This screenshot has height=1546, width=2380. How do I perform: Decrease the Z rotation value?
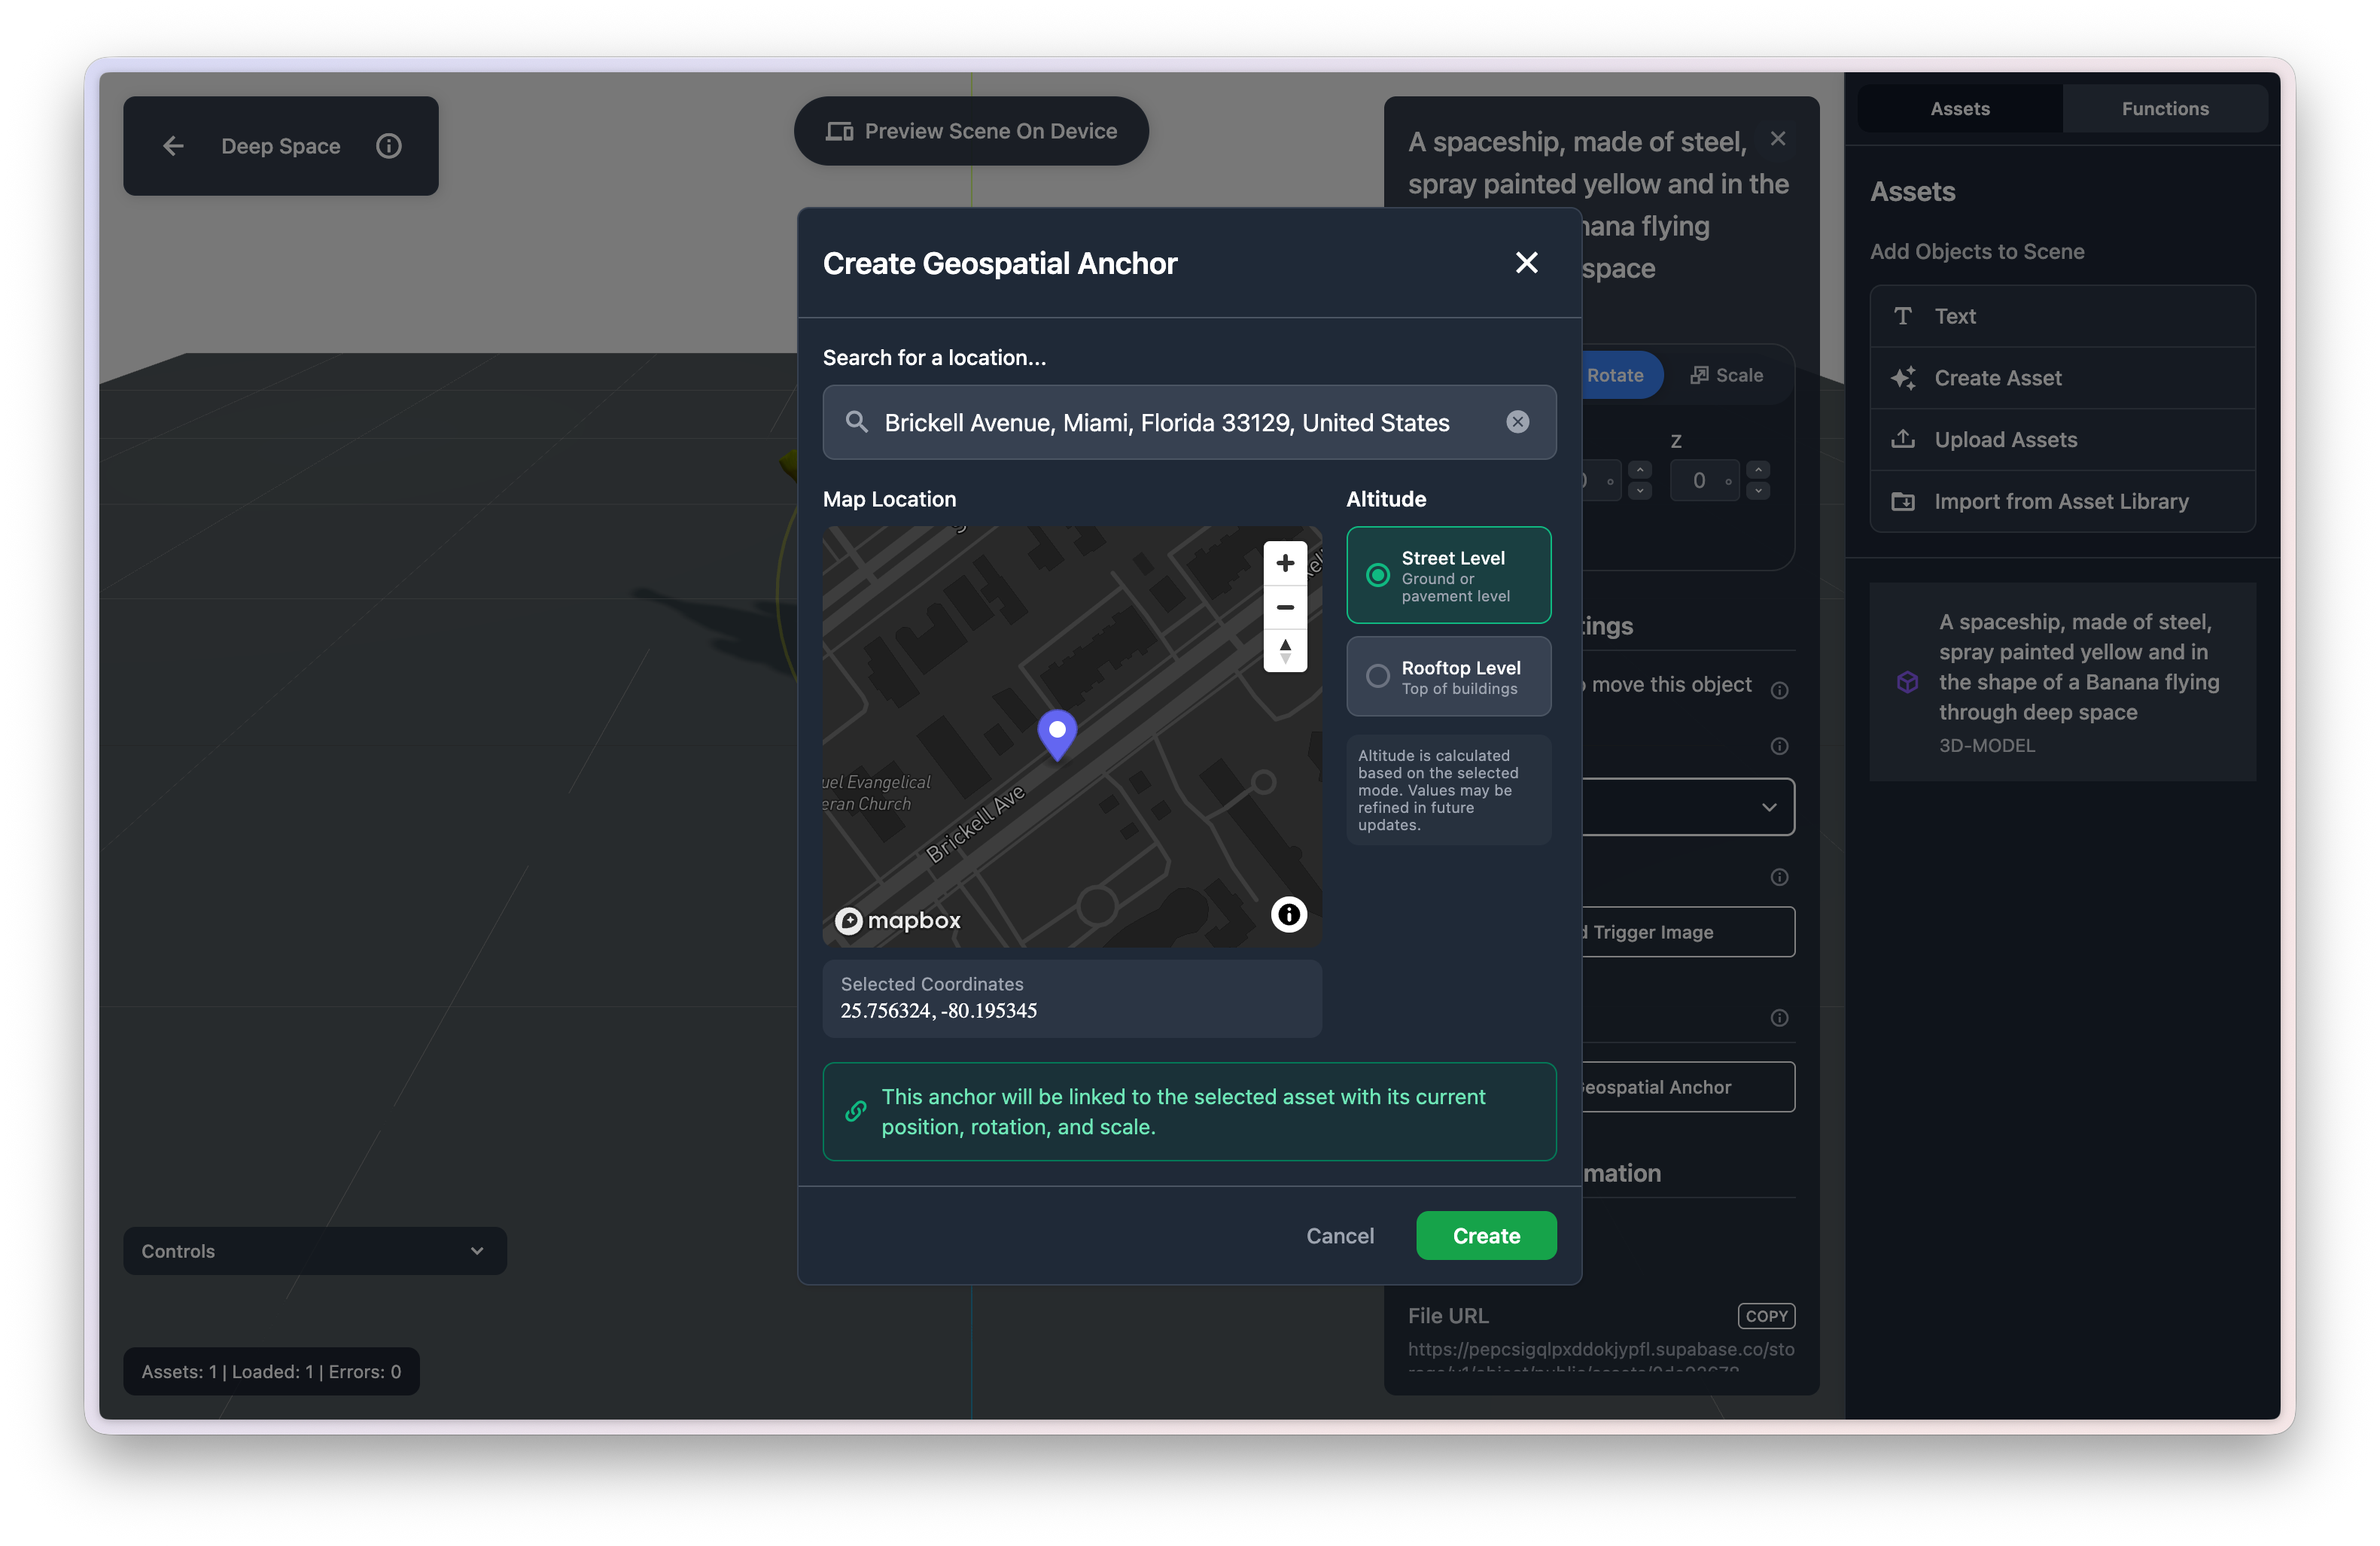1758,490
